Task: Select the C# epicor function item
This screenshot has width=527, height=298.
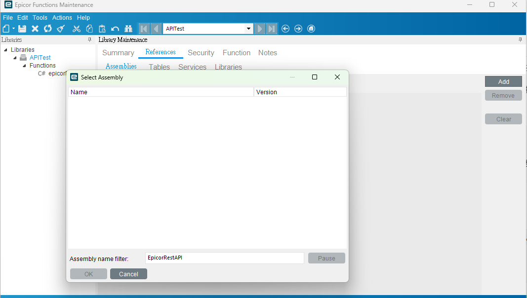Action: [x=52, y=74]
